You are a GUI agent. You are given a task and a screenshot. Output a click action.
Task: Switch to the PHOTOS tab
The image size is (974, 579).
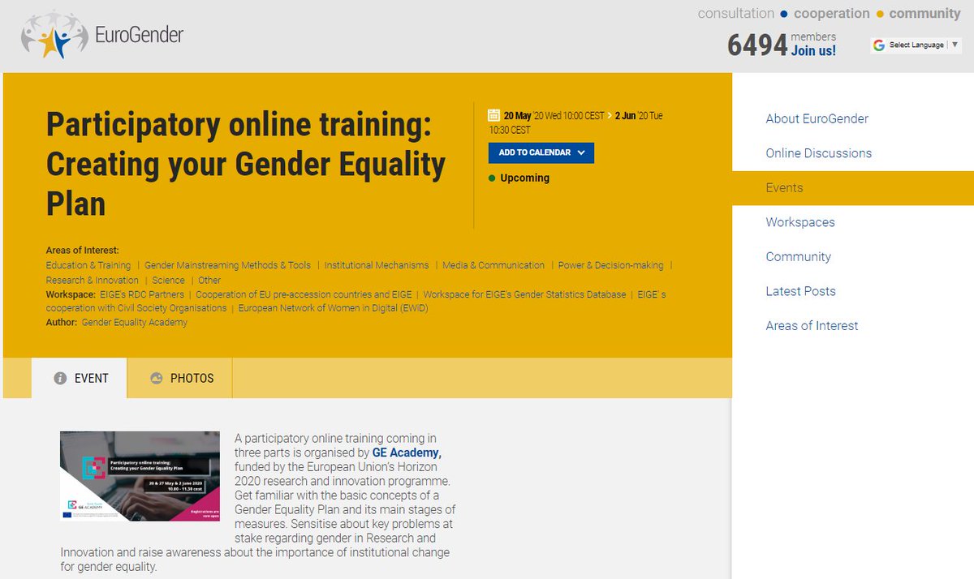(180, 378)
